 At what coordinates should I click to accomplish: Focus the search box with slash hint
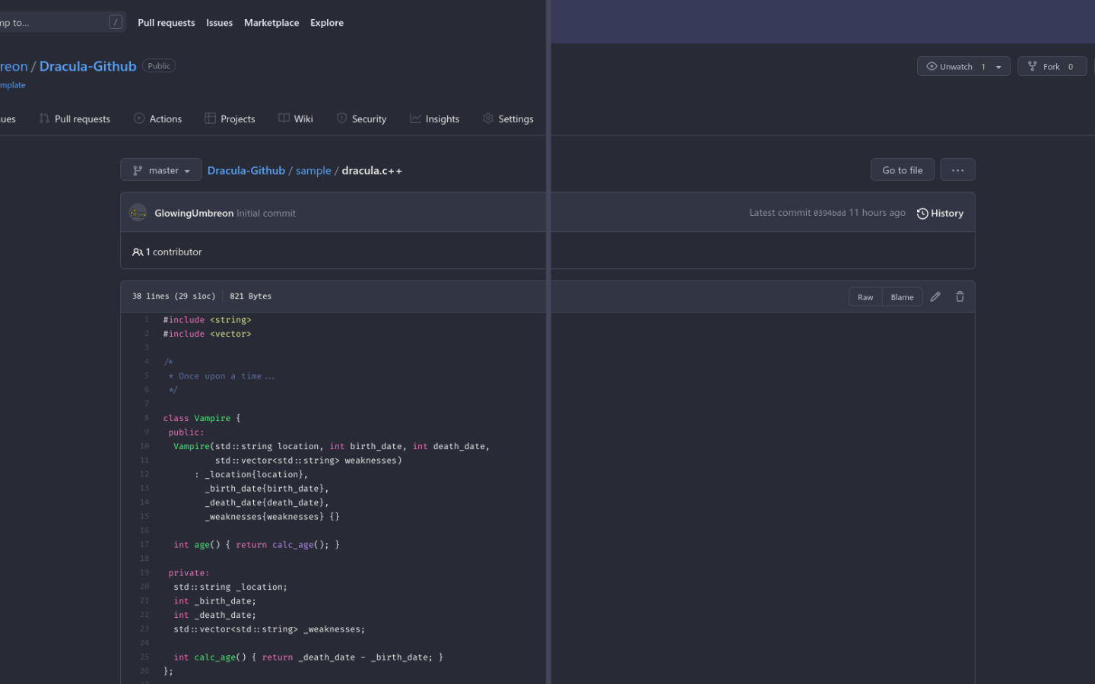[x=61, y=22]
